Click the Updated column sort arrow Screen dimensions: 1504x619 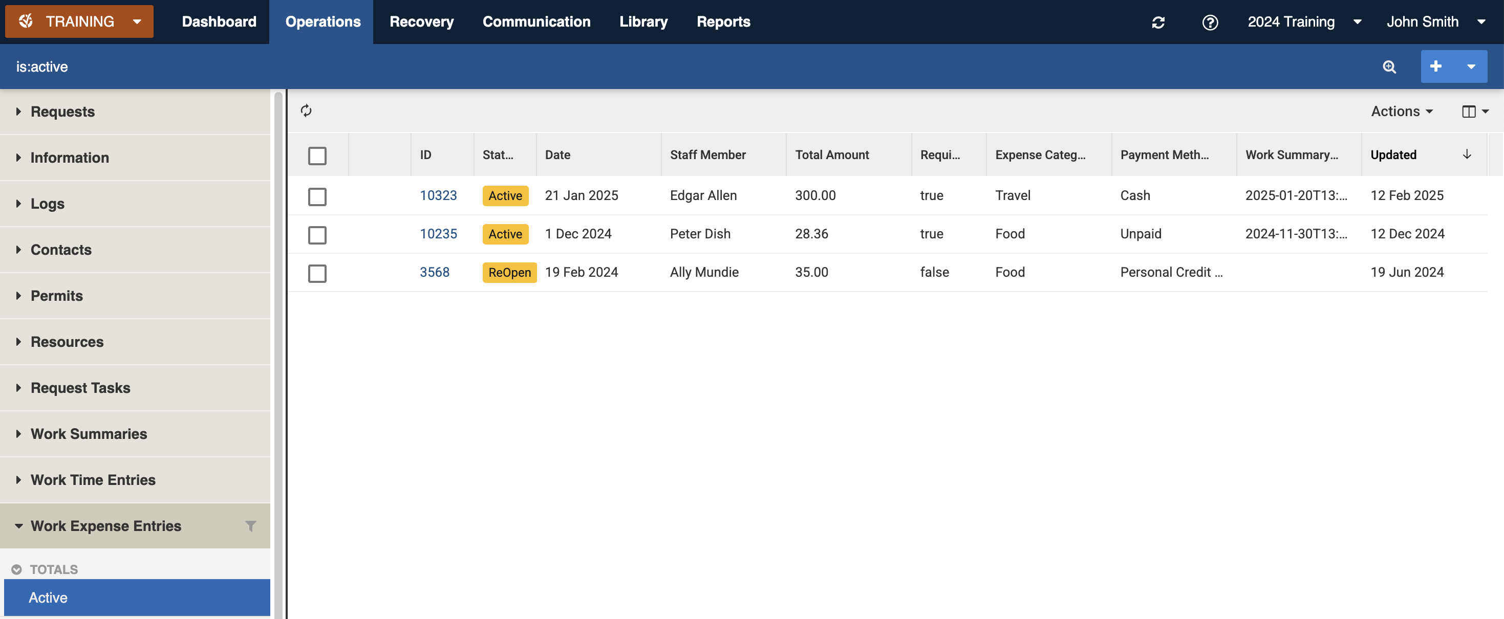click(1466, 154)
